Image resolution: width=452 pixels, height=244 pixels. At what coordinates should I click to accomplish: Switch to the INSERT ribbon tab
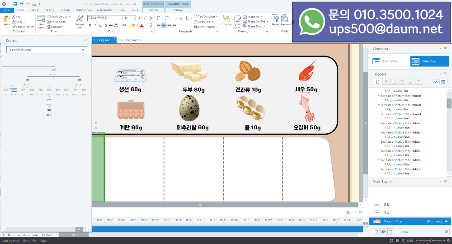click(35, 10)
